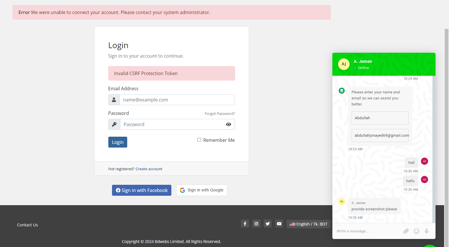Click the A. Jaman name in chat header

(363, 61)
